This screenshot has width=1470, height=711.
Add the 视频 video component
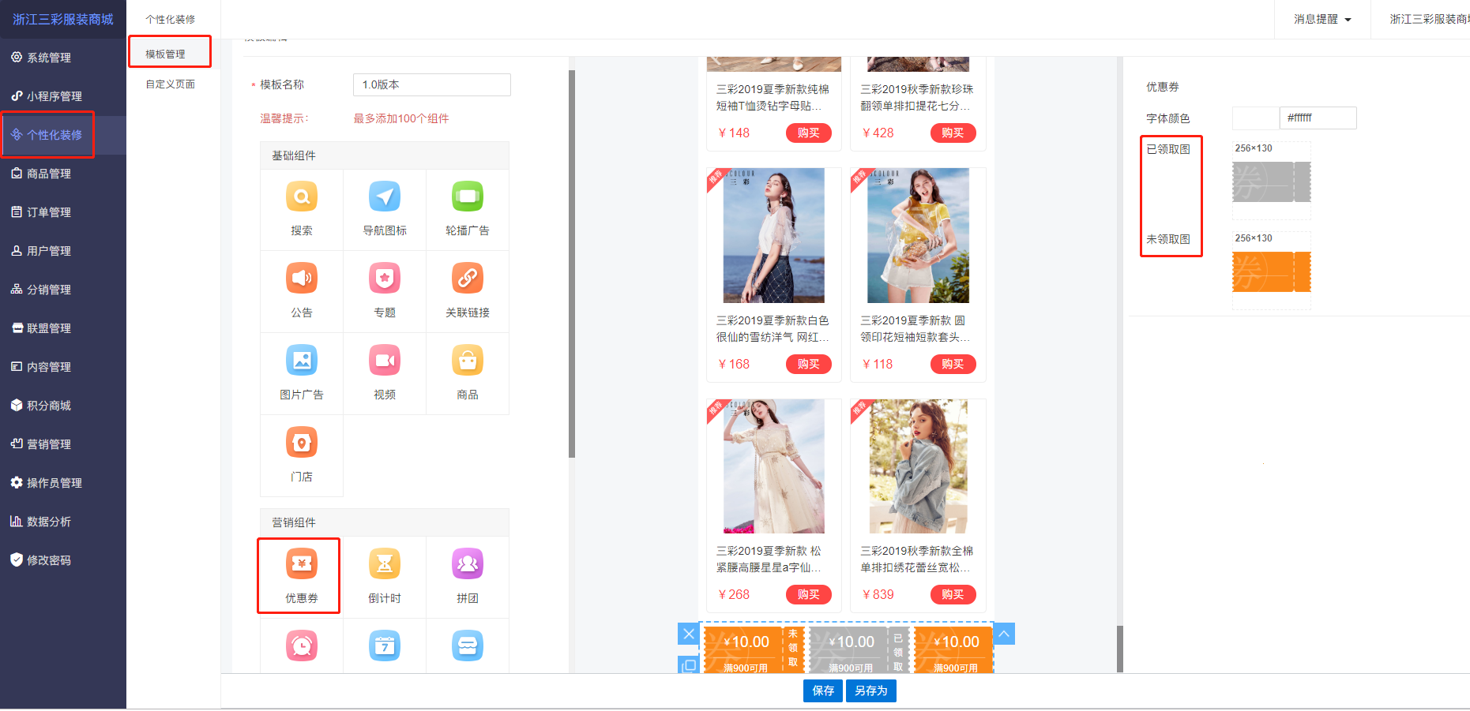pyautogui.click(x=385, y=374)
